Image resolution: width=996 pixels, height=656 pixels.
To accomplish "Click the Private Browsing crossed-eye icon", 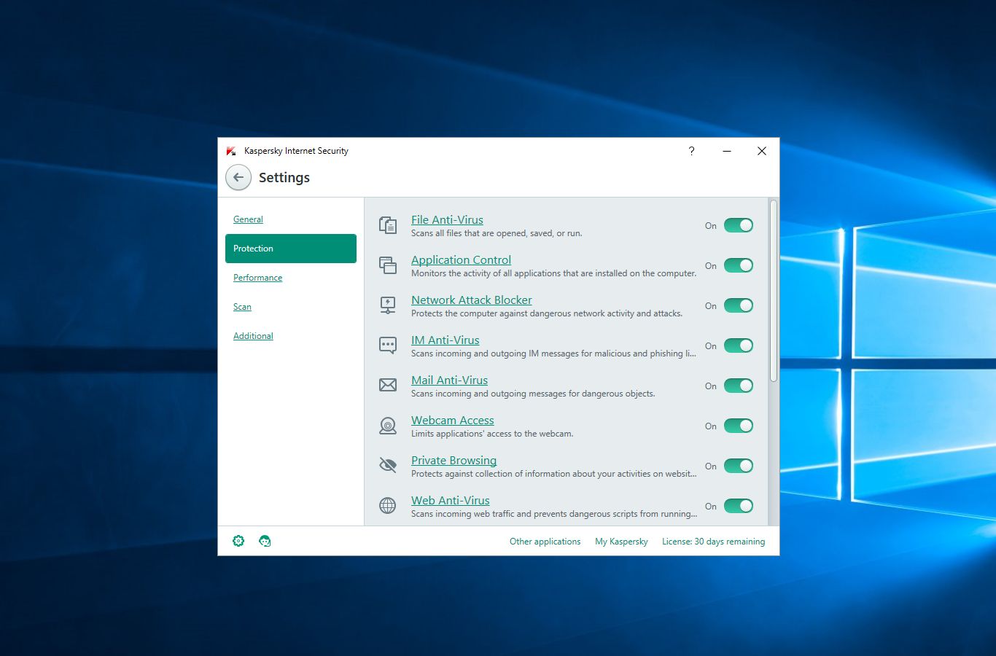I will click(x=388, y=465).
